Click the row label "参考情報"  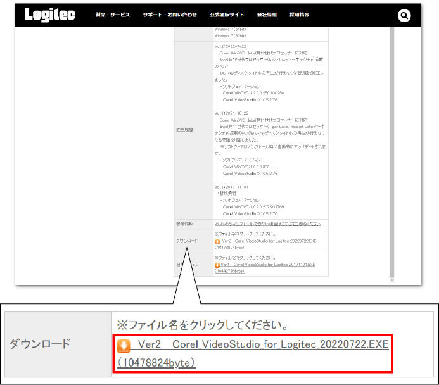(x=184, y=224)
